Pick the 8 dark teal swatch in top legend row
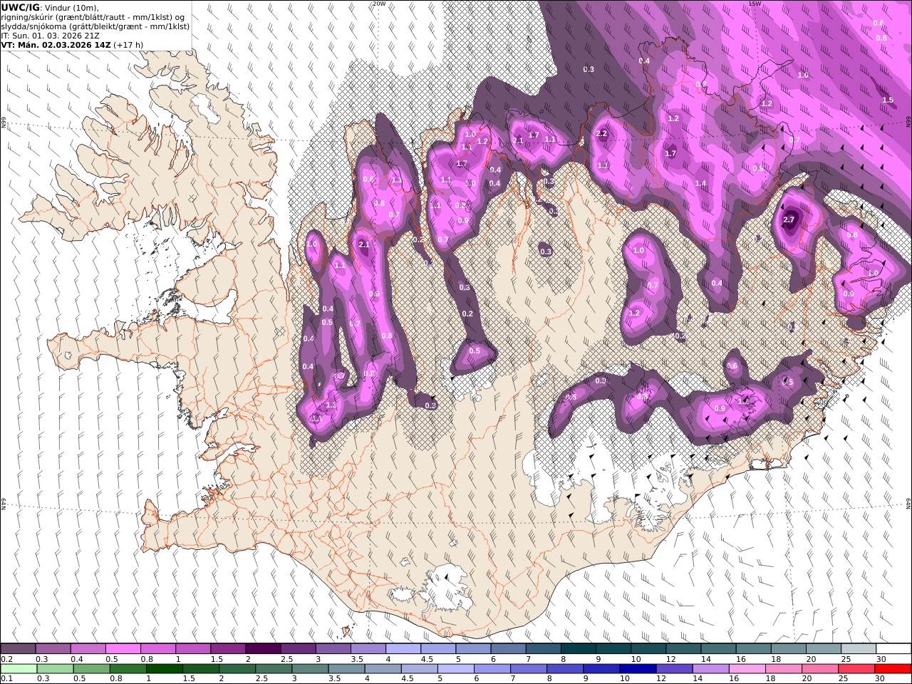The width and height of the screenshot is (912, 684). pos(579,649)
